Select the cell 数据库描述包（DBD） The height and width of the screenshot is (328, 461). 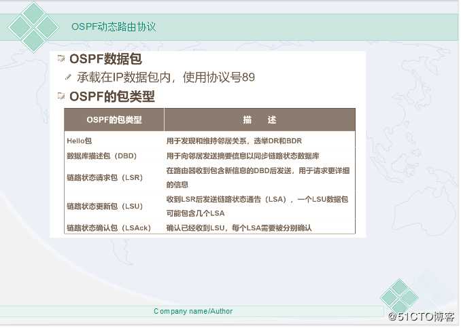[102, 156]
